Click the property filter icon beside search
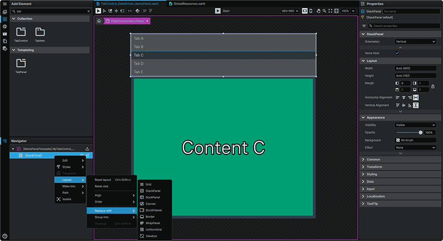The image size is (443, 241). (364, 26)
